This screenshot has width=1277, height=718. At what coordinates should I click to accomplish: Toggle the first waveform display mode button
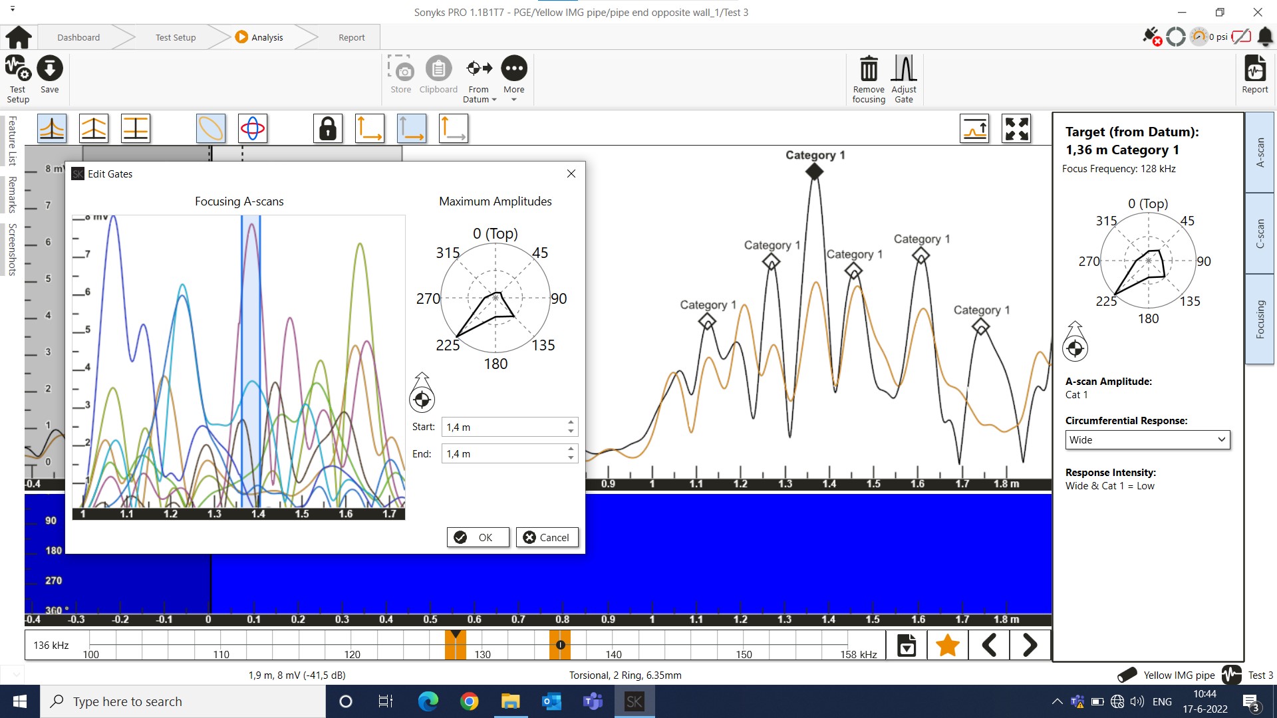click(x=52, y=128)
